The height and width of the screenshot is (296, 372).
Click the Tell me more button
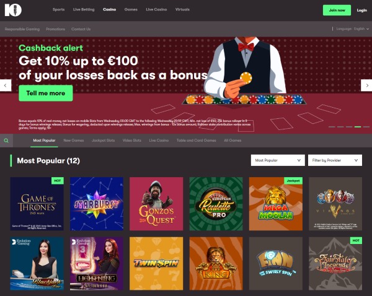[x=46, y=93]
